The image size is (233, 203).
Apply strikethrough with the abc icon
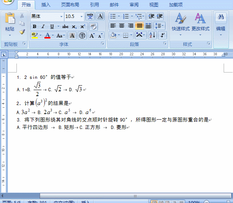point(65,27)
